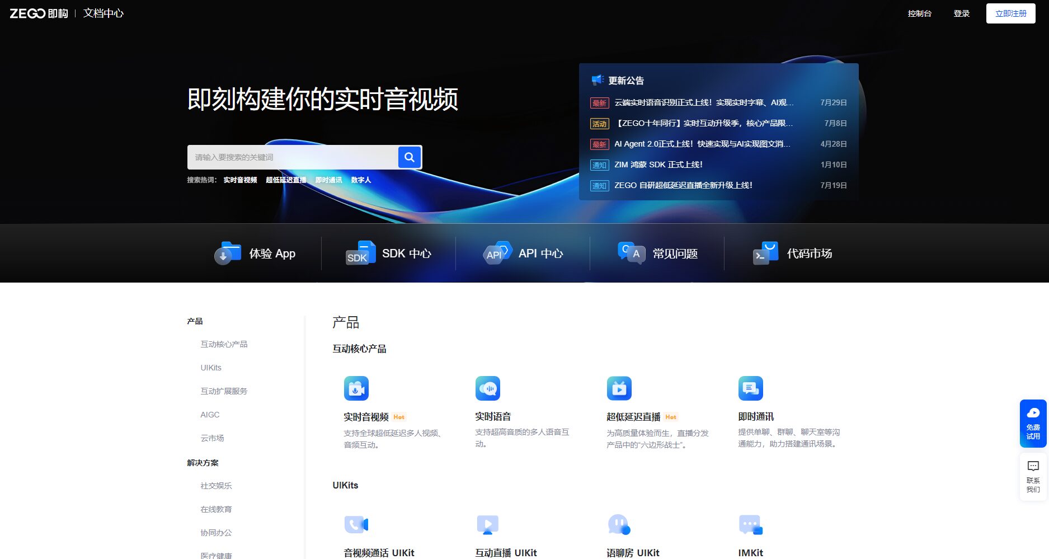This screenshot has height=559, width=1049.
Task: Open the 实时语音 product title
Action: tap(493, 416)
